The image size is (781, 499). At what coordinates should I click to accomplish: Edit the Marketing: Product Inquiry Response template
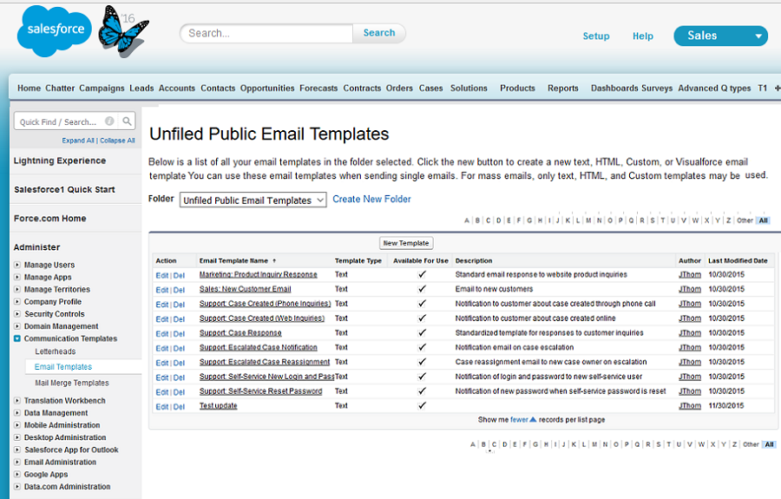click(x=162, y=275)
